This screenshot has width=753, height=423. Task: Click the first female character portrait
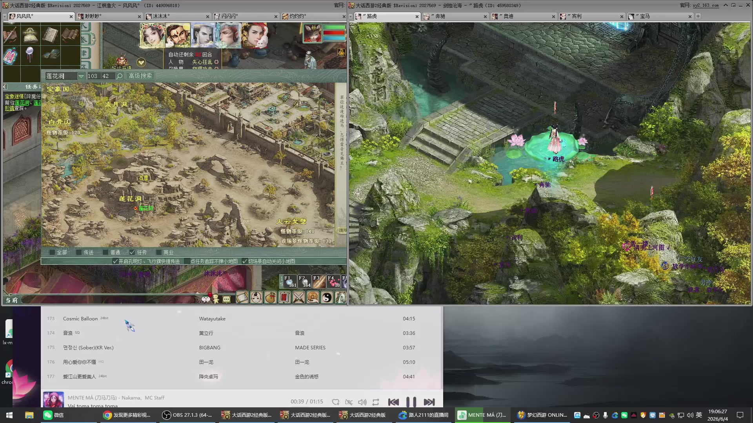tap(152, 35)
